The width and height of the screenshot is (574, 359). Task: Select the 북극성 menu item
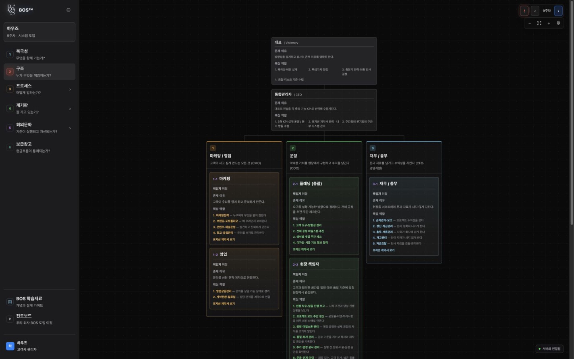39,54
